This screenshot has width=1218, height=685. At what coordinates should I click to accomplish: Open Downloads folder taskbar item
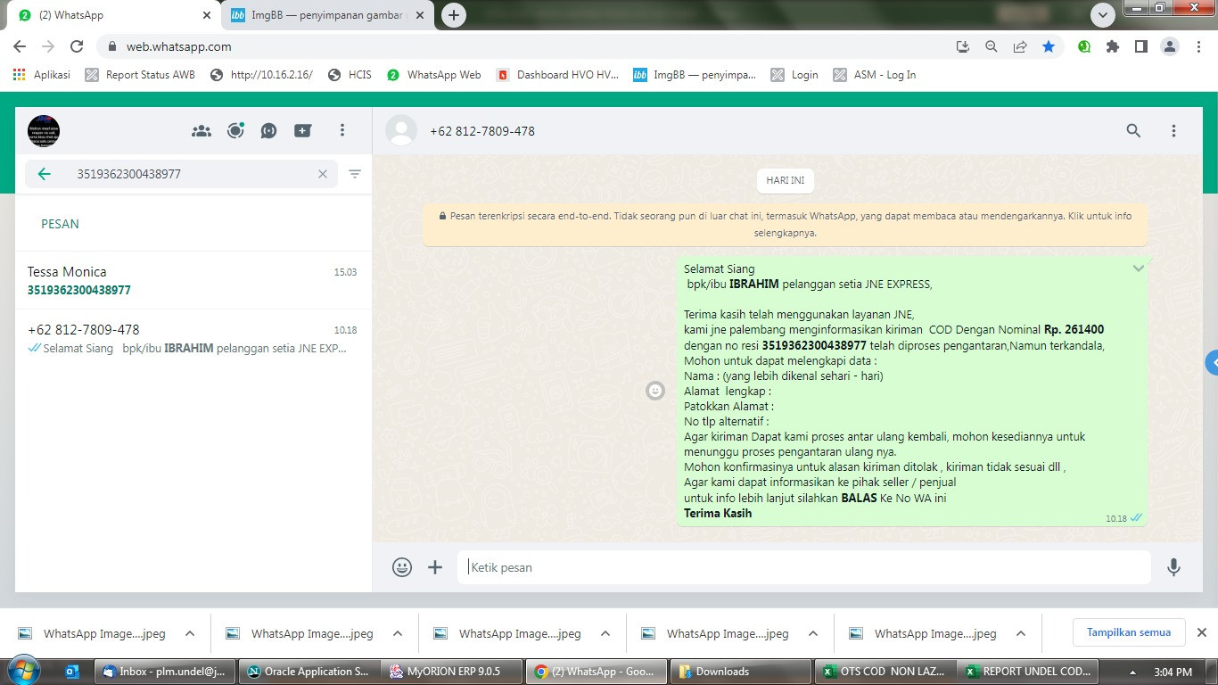click(739, 672)
